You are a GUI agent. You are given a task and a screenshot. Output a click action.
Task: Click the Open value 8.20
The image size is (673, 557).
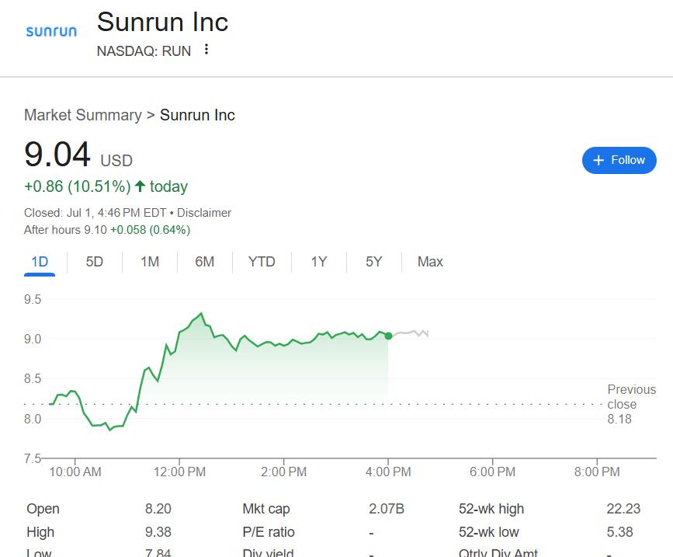[x=158, y=509]
